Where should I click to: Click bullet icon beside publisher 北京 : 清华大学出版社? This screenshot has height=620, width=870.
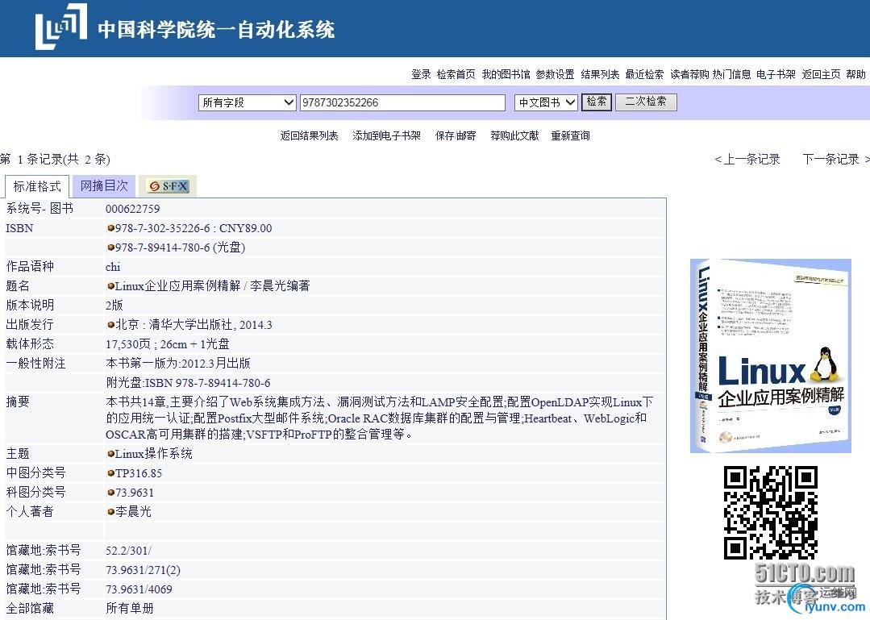[111, 324]
